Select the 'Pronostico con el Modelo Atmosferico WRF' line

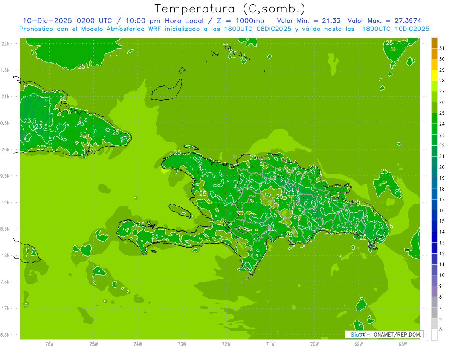[x=91, y=29]
